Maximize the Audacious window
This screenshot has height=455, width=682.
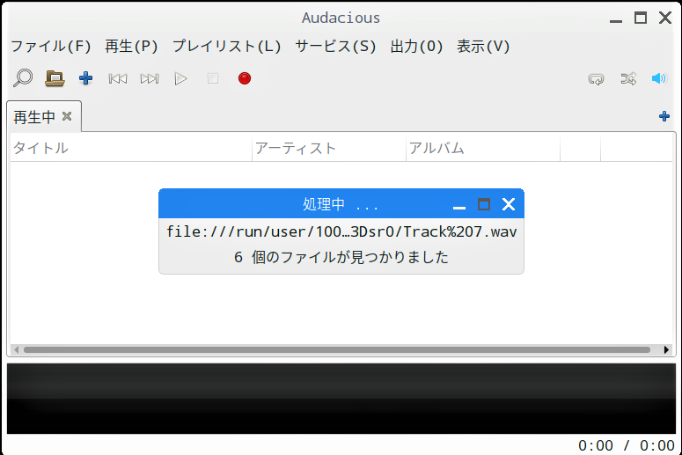[x=641, y=18]
